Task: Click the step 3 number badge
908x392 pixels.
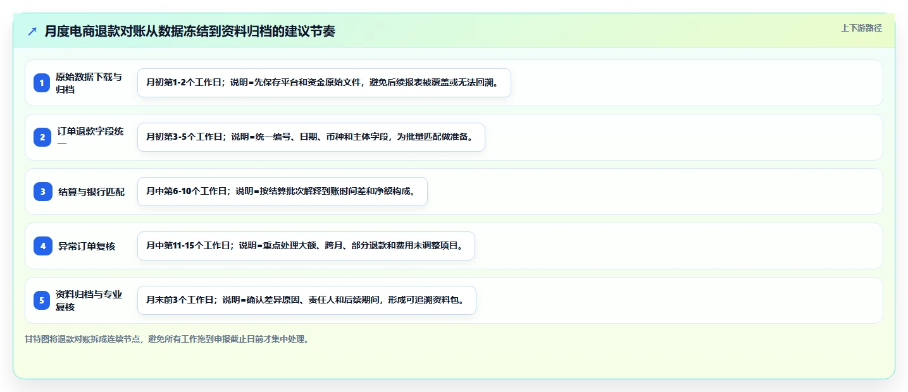Action: pyautogui.click(x=43, y=192)
